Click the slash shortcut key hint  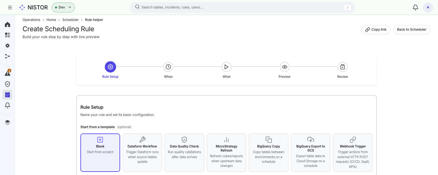tap(347, 7)
